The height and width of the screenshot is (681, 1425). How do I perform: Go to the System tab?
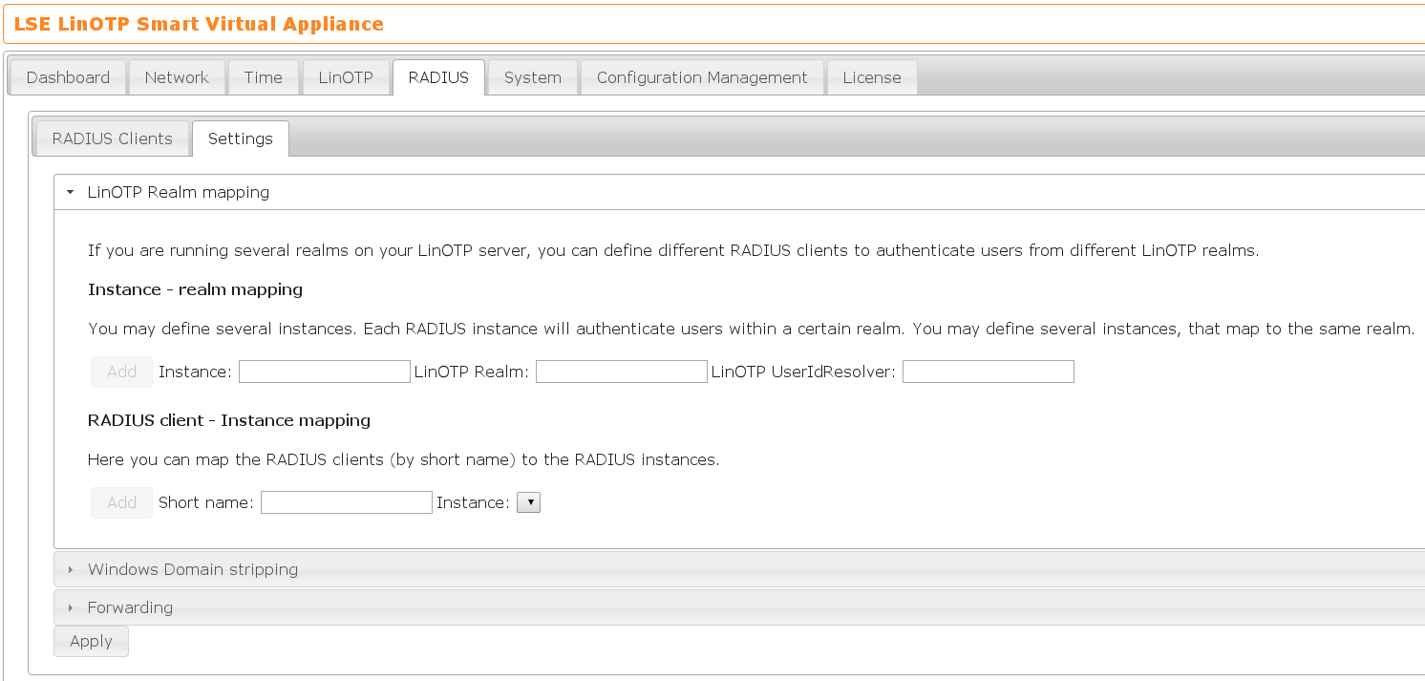[x=532, y=77]
